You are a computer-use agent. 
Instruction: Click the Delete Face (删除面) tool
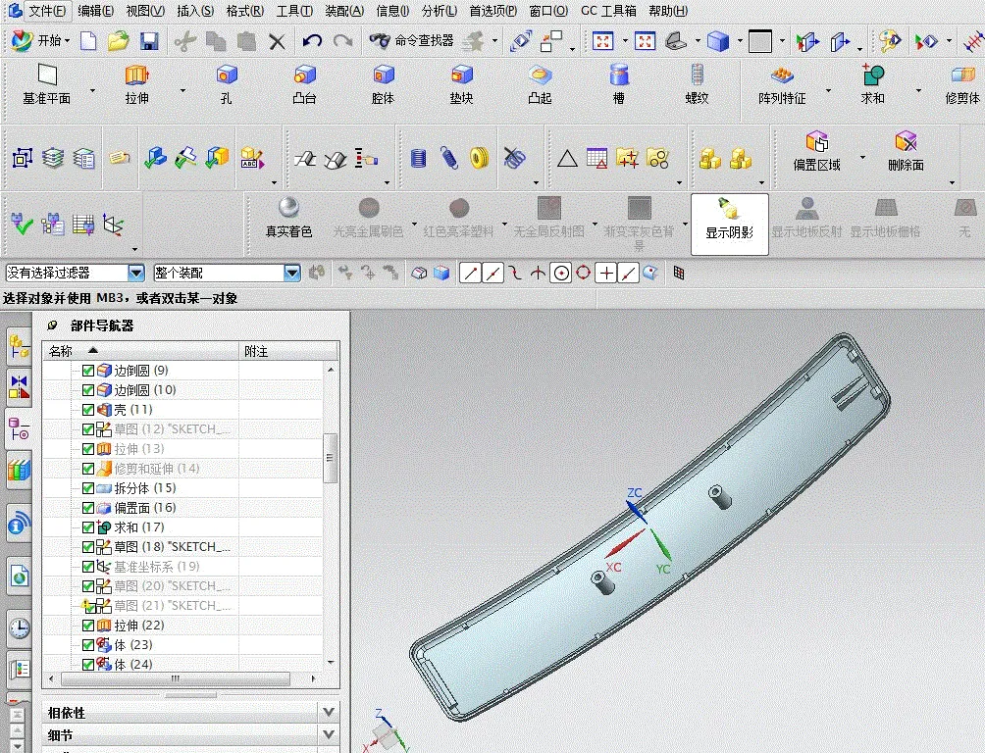point(906,151)
